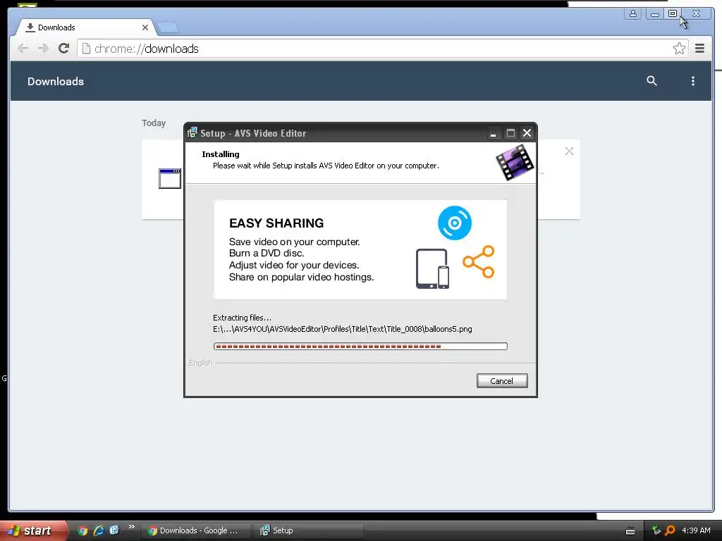722x541 pixels.
Task: Click the network tray icon
Action: pos(656,530)
